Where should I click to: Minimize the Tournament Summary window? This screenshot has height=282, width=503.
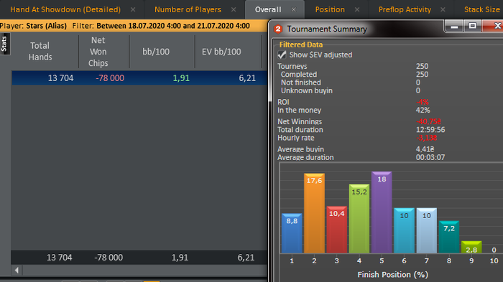[x=455, y=27]
